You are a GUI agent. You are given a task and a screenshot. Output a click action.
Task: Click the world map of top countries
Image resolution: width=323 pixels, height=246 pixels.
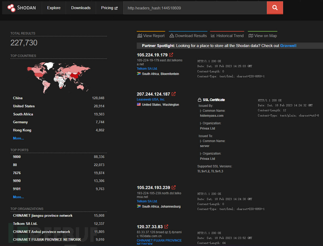click(x=59, y=76)
